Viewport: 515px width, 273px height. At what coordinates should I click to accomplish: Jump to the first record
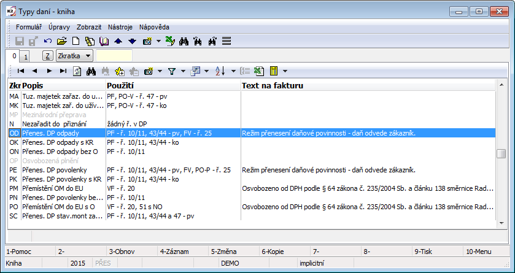(21, 71)
